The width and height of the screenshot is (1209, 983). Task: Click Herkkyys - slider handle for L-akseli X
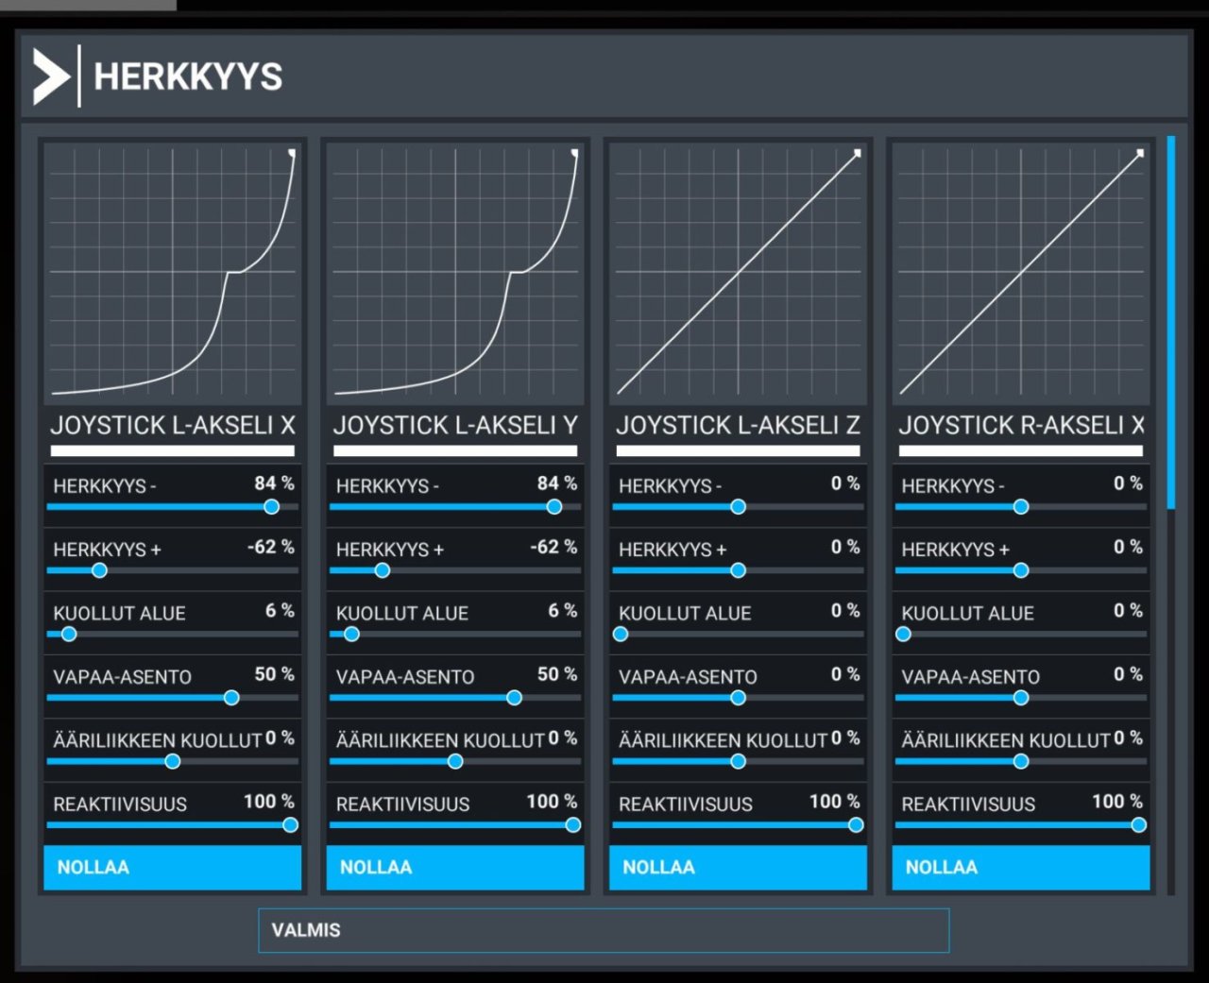click(x=272, y=507)
